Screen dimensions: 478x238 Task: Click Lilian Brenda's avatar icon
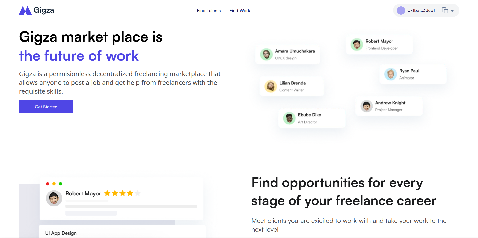point(271,86)
